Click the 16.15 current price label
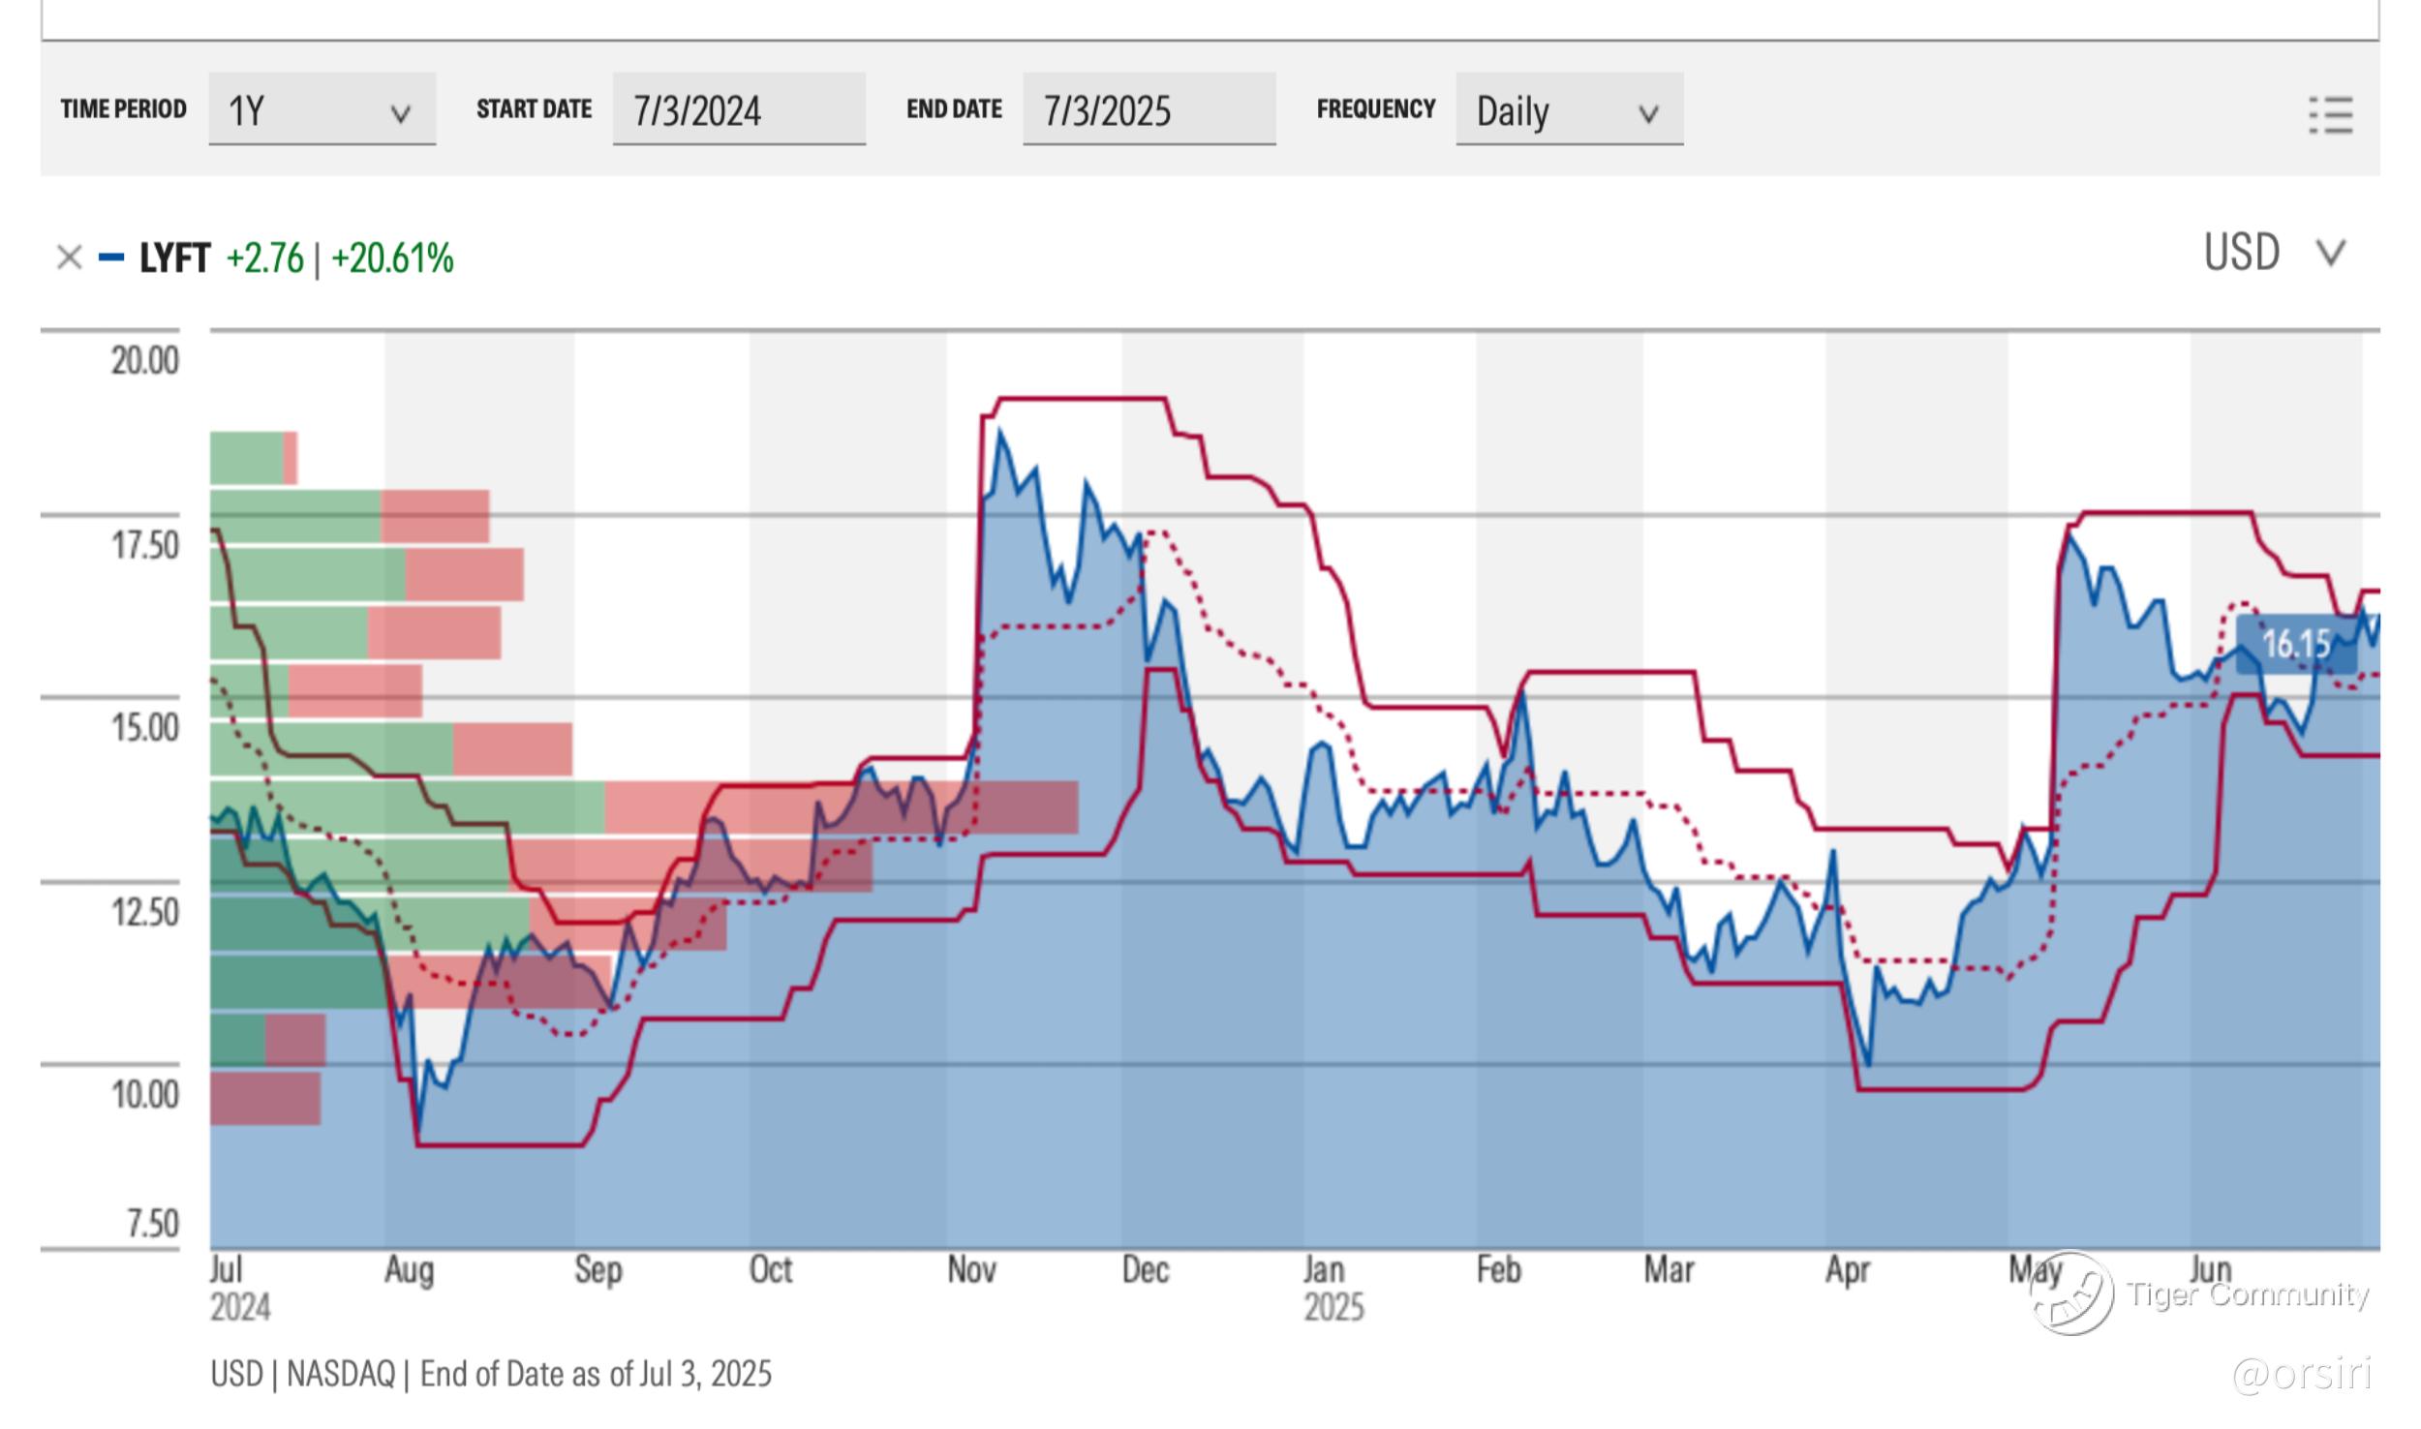2421x1429 pixels. point(2296,644)
